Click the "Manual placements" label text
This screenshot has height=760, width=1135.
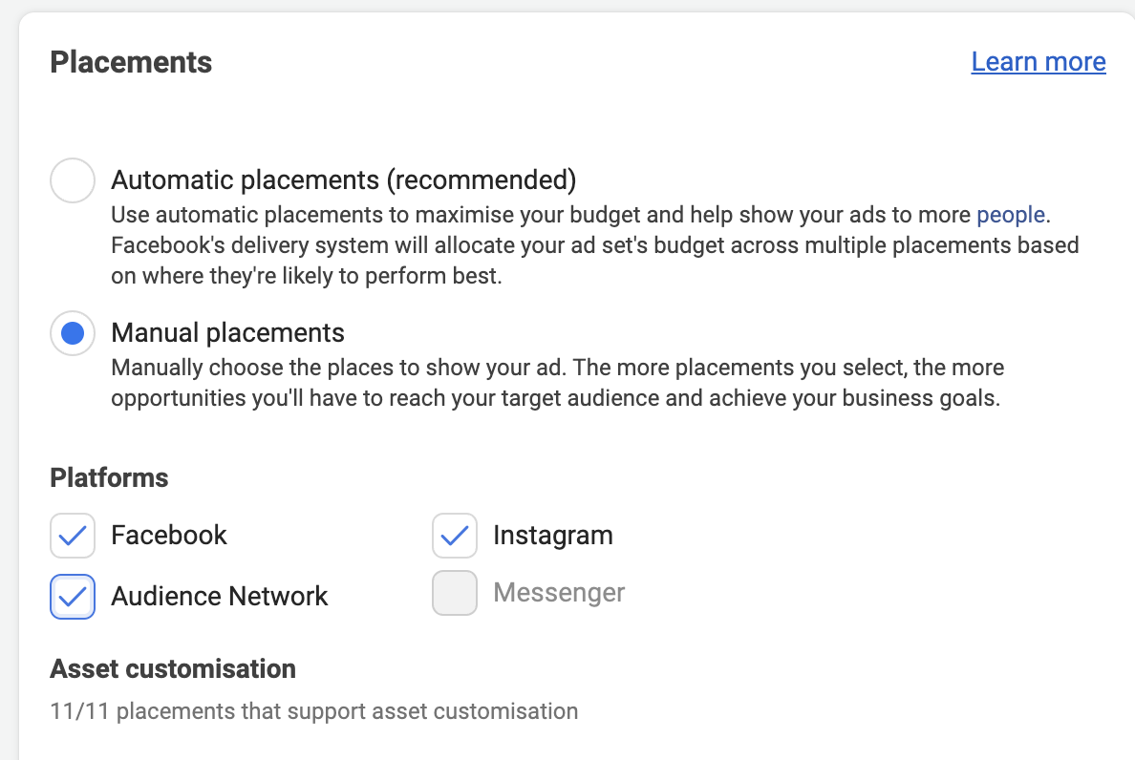click(x=227, y=333)
